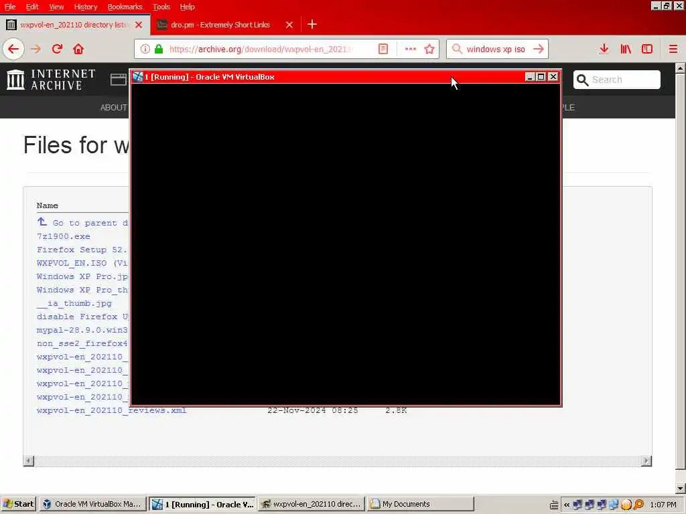Screen dimensions: 686x514
Task: Click Go to parent directory link
Action: click(x=90, y=223)
